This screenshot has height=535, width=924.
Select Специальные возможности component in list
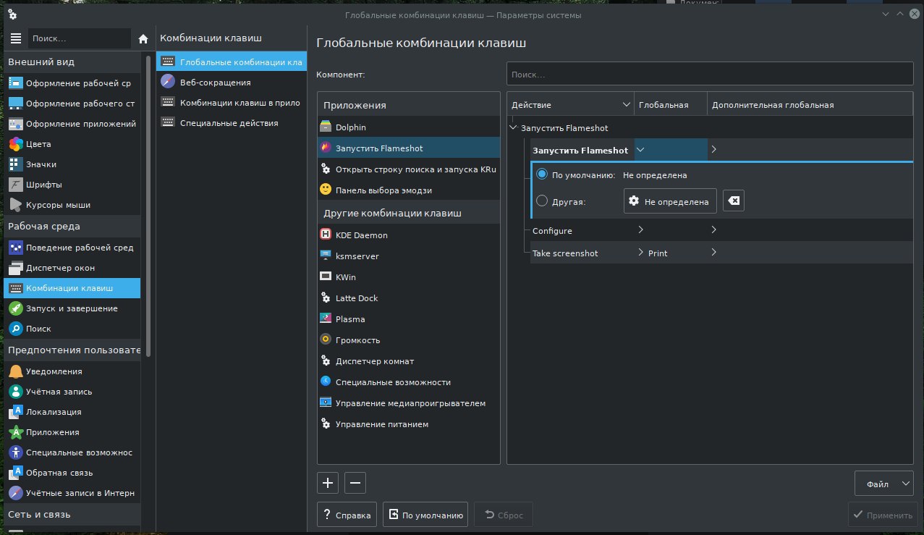409,382
